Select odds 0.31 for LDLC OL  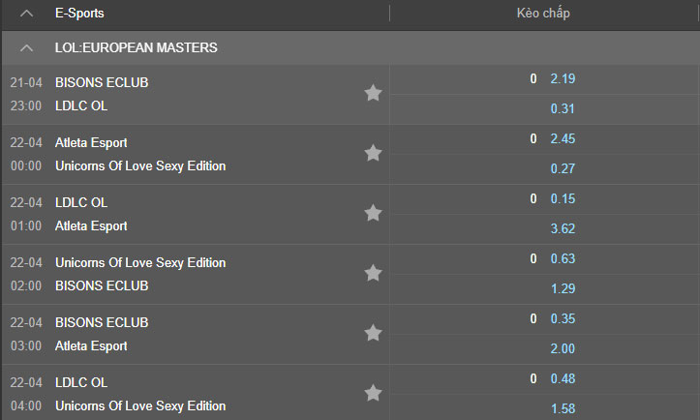563,108
